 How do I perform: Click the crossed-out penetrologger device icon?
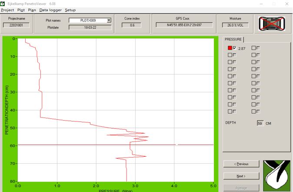tap(272, 24)
